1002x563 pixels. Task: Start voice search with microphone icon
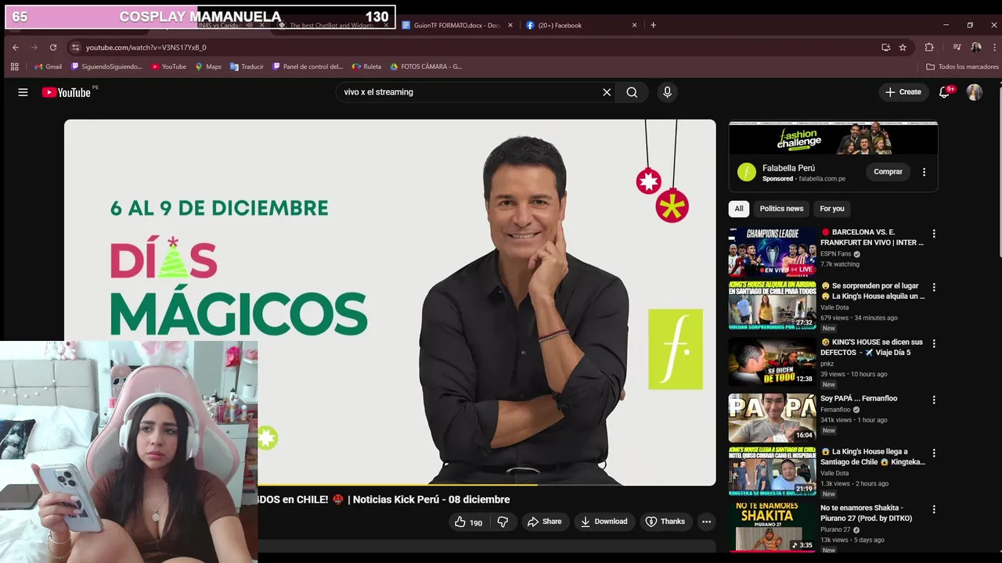(667, 92)
